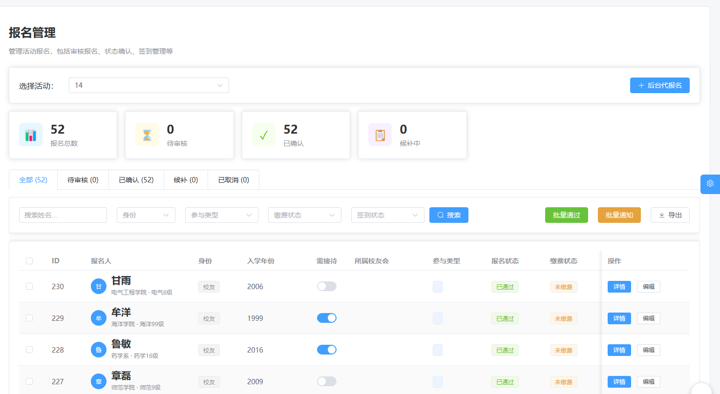Open the 选择活动 dropdown showing 14
Image resolution: width=720 pixels, height=394 pixels.
[x=149, y=85]
